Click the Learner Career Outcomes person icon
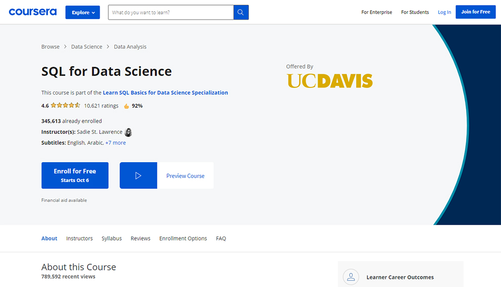501x287 pixels. point(351,277)
